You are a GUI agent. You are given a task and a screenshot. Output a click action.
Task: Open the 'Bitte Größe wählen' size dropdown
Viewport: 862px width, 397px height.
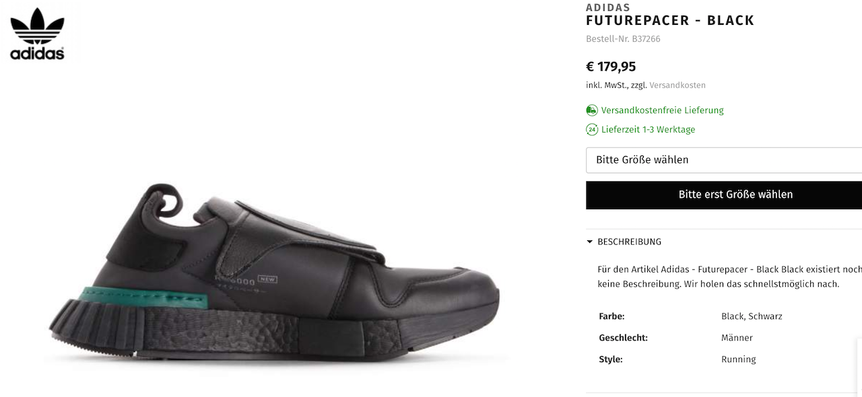click(723, 160)
